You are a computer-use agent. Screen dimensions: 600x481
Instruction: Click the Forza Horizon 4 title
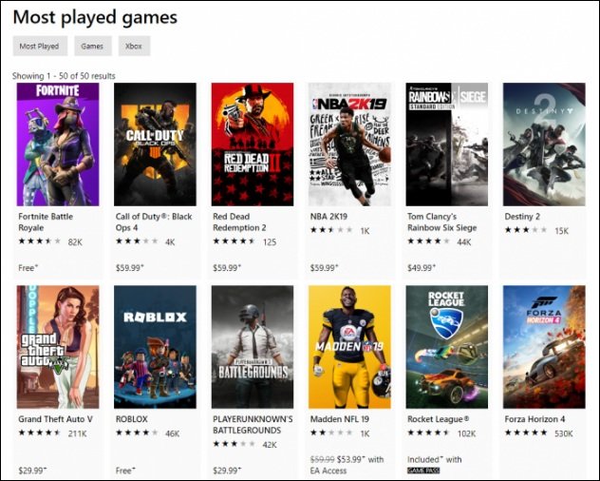coord(534,419)
